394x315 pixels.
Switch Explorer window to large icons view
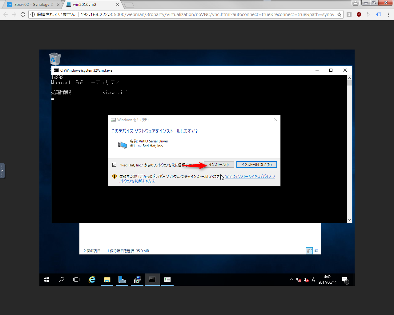pos(316,251)
